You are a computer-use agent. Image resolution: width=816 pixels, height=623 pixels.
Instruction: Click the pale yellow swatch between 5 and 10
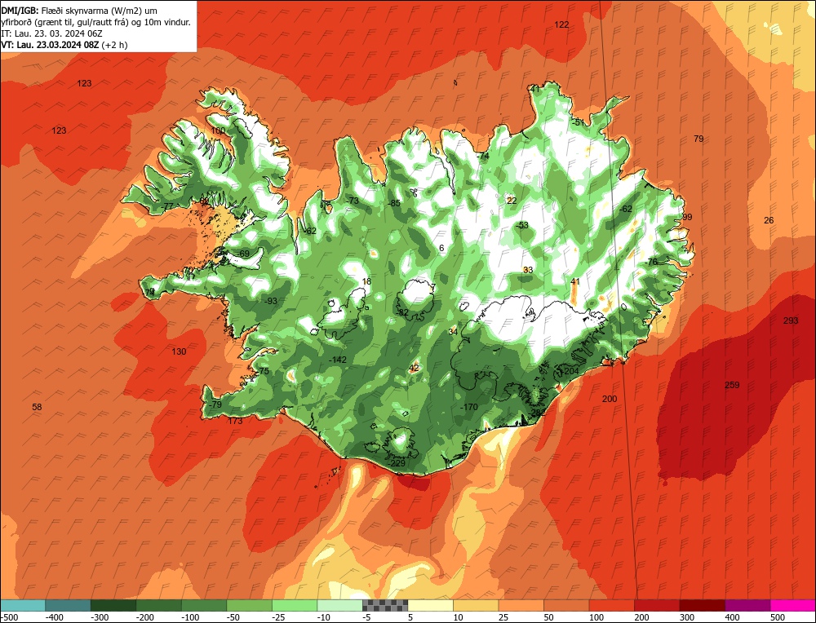pyautogui.click(x=430, y=605)
